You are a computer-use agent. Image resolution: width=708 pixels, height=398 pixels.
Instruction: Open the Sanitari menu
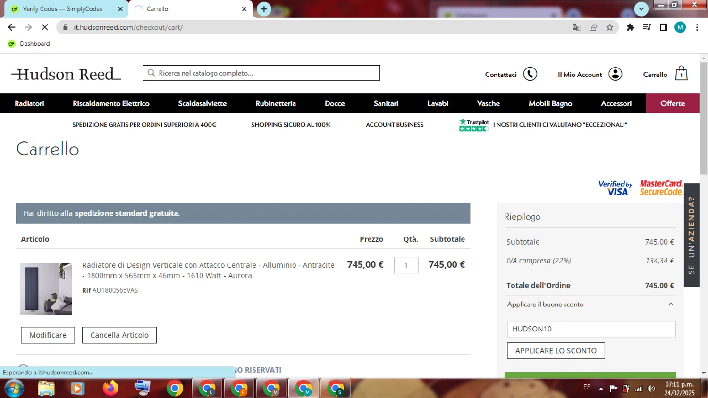pyautogui.click(x=386, y=103)
